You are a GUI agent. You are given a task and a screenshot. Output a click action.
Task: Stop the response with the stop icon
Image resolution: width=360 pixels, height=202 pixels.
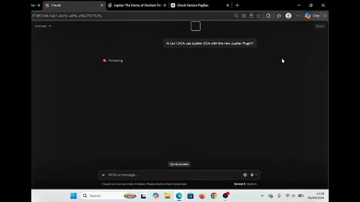coord(245,175)
